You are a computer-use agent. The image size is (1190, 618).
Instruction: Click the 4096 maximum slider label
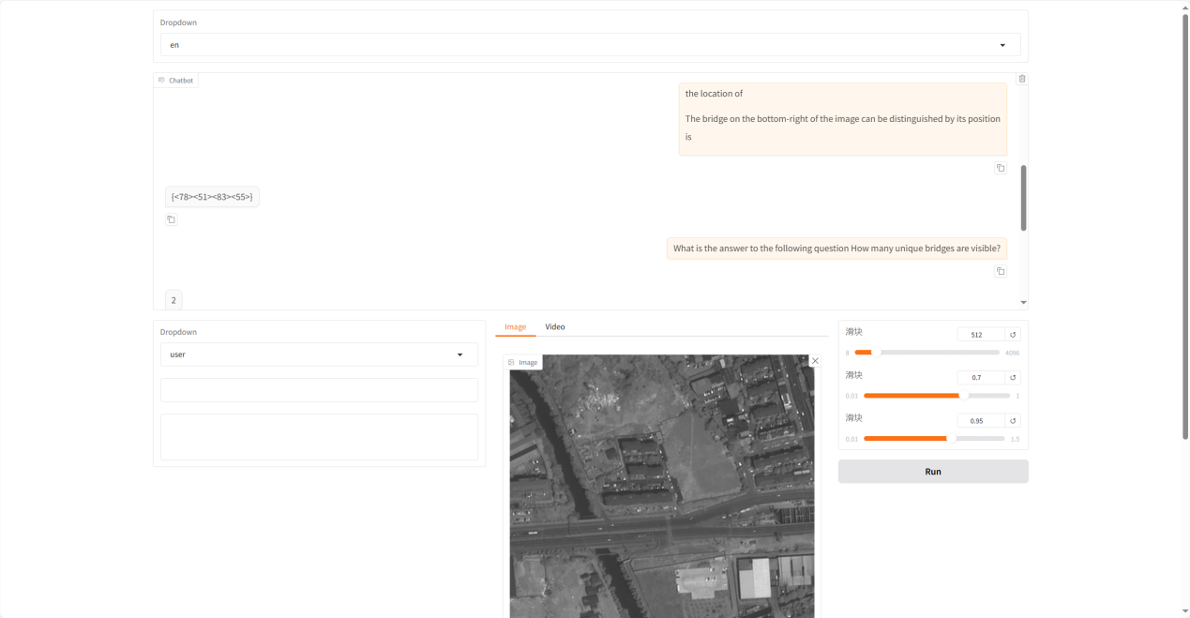pos(1012,353)
